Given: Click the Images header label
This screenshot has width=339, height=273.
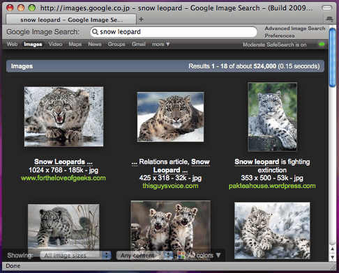Looking at the screenshot, I should [x=22, y=66].
